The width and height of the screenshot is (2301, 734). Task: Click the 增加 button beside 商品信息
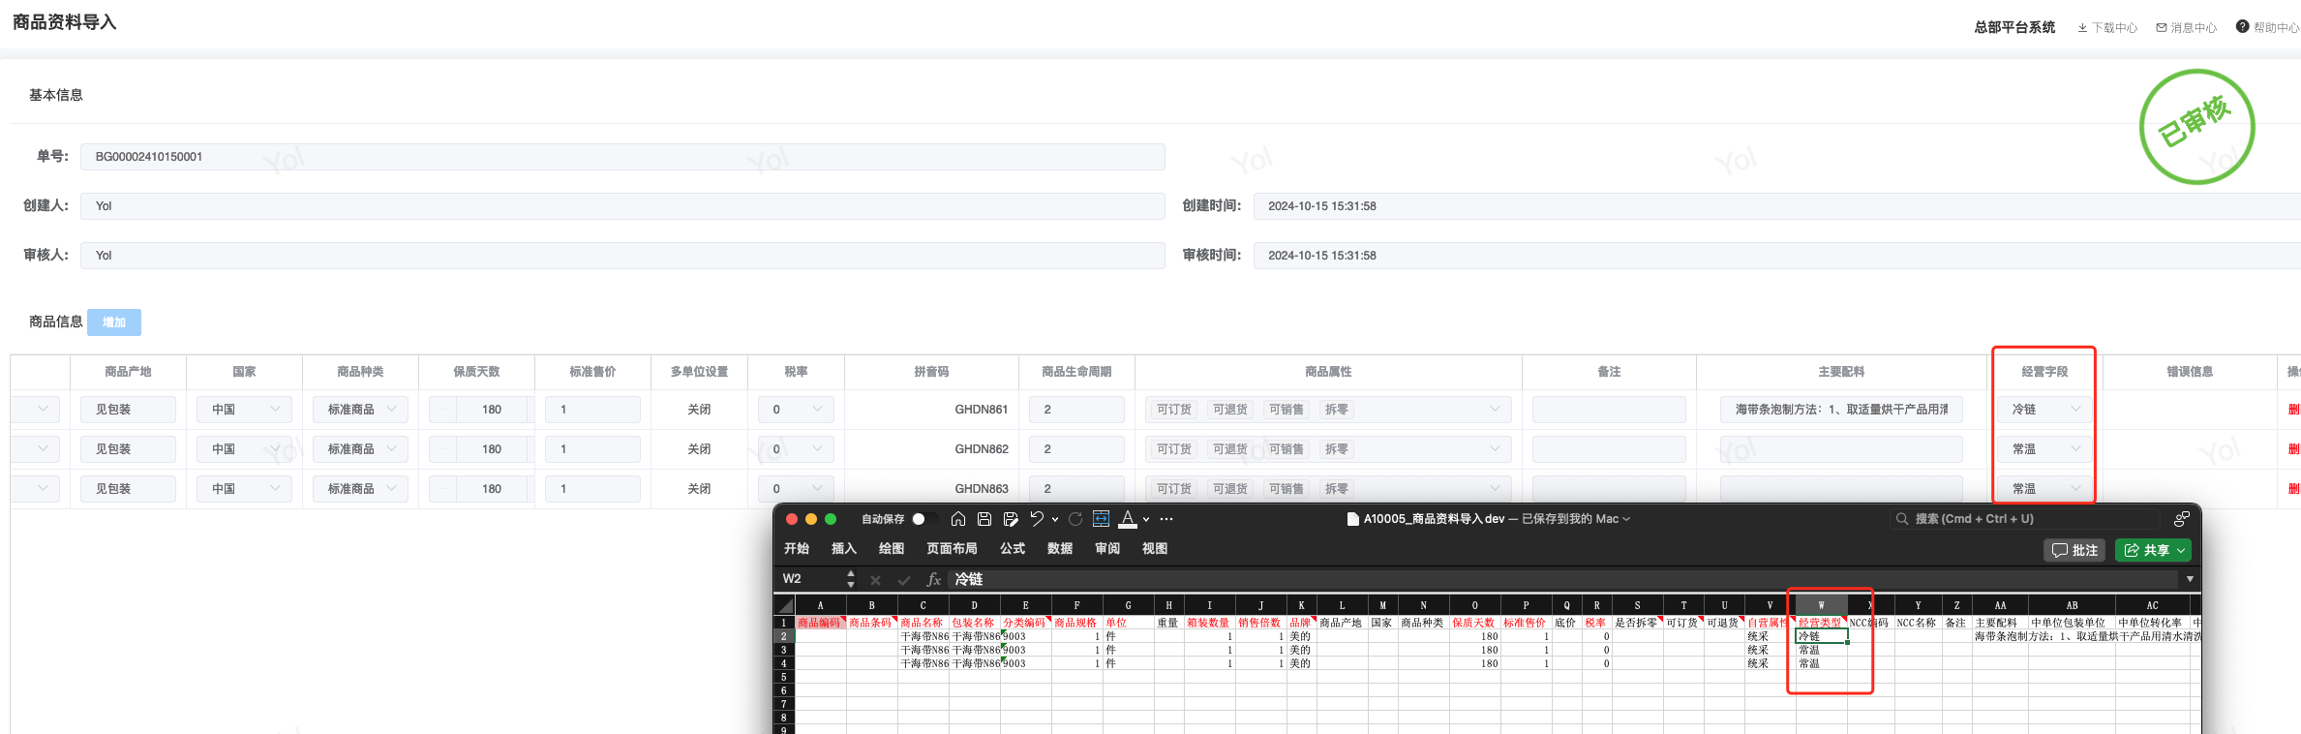tap(114, 322)
